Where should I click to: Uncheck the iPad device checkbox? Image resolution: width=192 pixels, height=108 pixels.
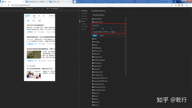93,39
